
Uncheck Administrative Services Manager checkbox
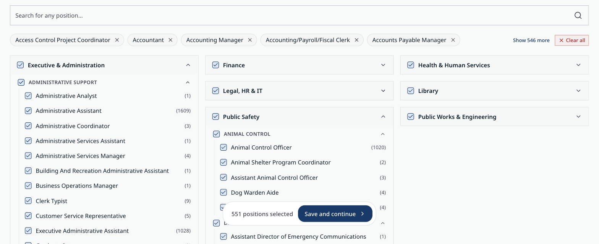28,156
